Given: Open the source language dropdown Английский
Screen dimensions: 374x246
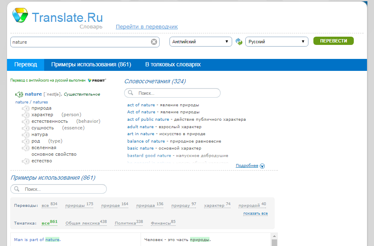Looking at the screenshot, I should (201, 42).
